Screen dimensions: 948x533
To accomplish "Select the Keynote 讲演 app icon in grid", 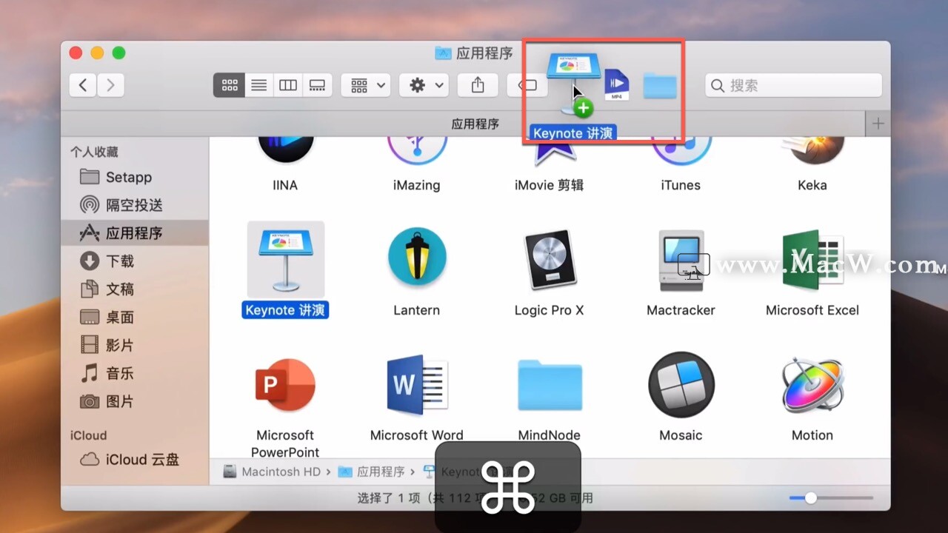I will (285, 259).
